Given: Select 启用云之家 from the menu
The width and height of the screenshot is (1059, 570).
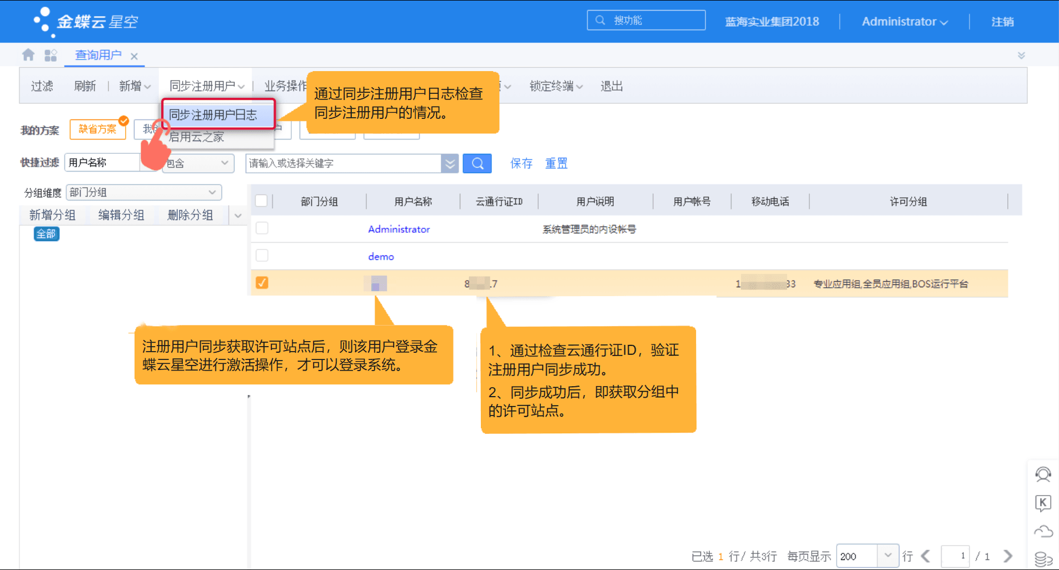Looking at the screenshot, I should coord(197,137).
